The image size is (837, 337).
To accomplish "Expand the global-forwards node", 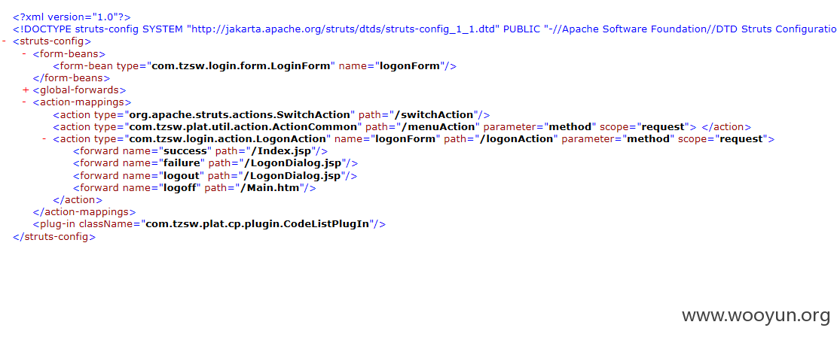I will 26,90.
